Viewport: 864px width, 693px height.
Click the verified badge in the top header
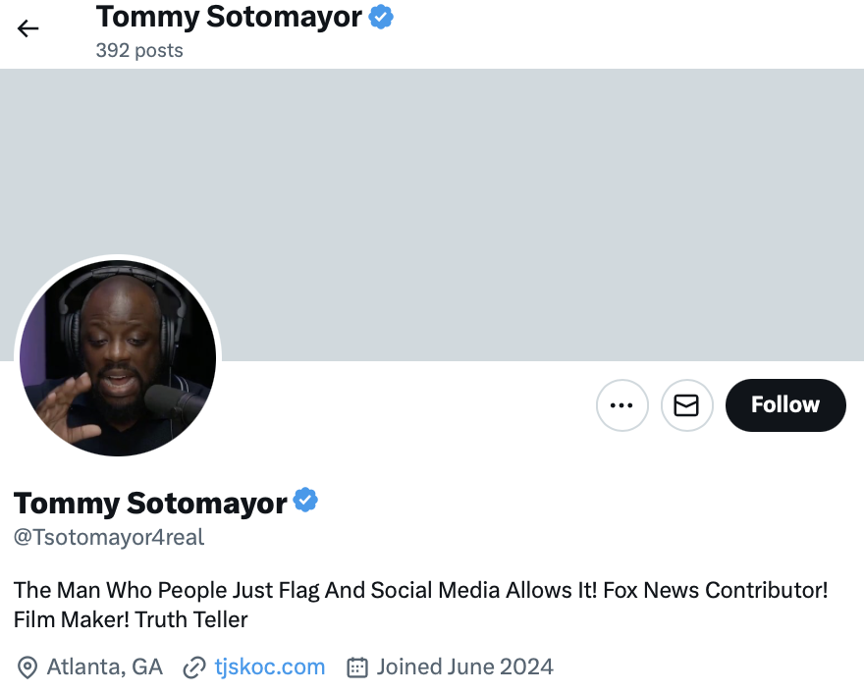click(381, 18)
